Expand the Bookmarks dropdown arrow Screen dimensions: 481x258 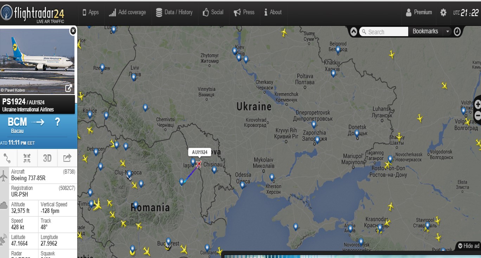point(448,31)
